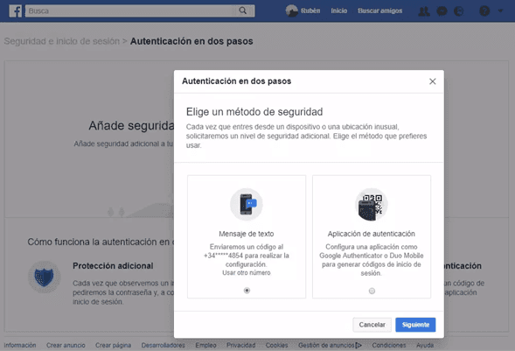Click the Siguiente button
This screenshot has width=515, height=351.
pyautogui.click(x=415, y=325)
